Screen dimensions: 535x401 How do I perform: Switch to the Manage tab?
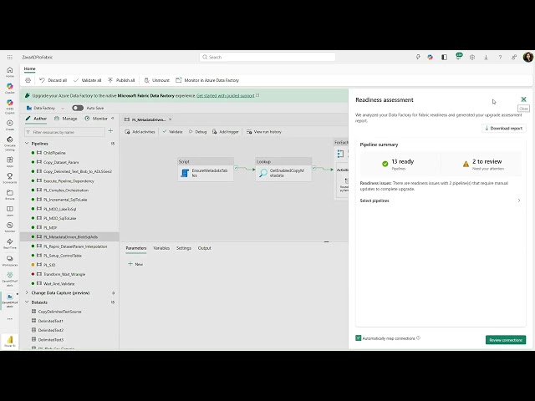66,119
